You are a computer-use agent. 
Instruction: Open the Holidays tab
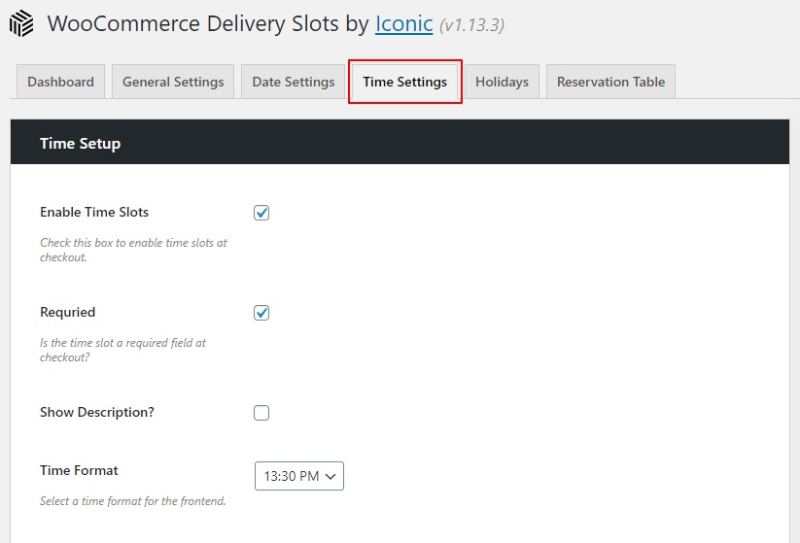pos(502,82)
